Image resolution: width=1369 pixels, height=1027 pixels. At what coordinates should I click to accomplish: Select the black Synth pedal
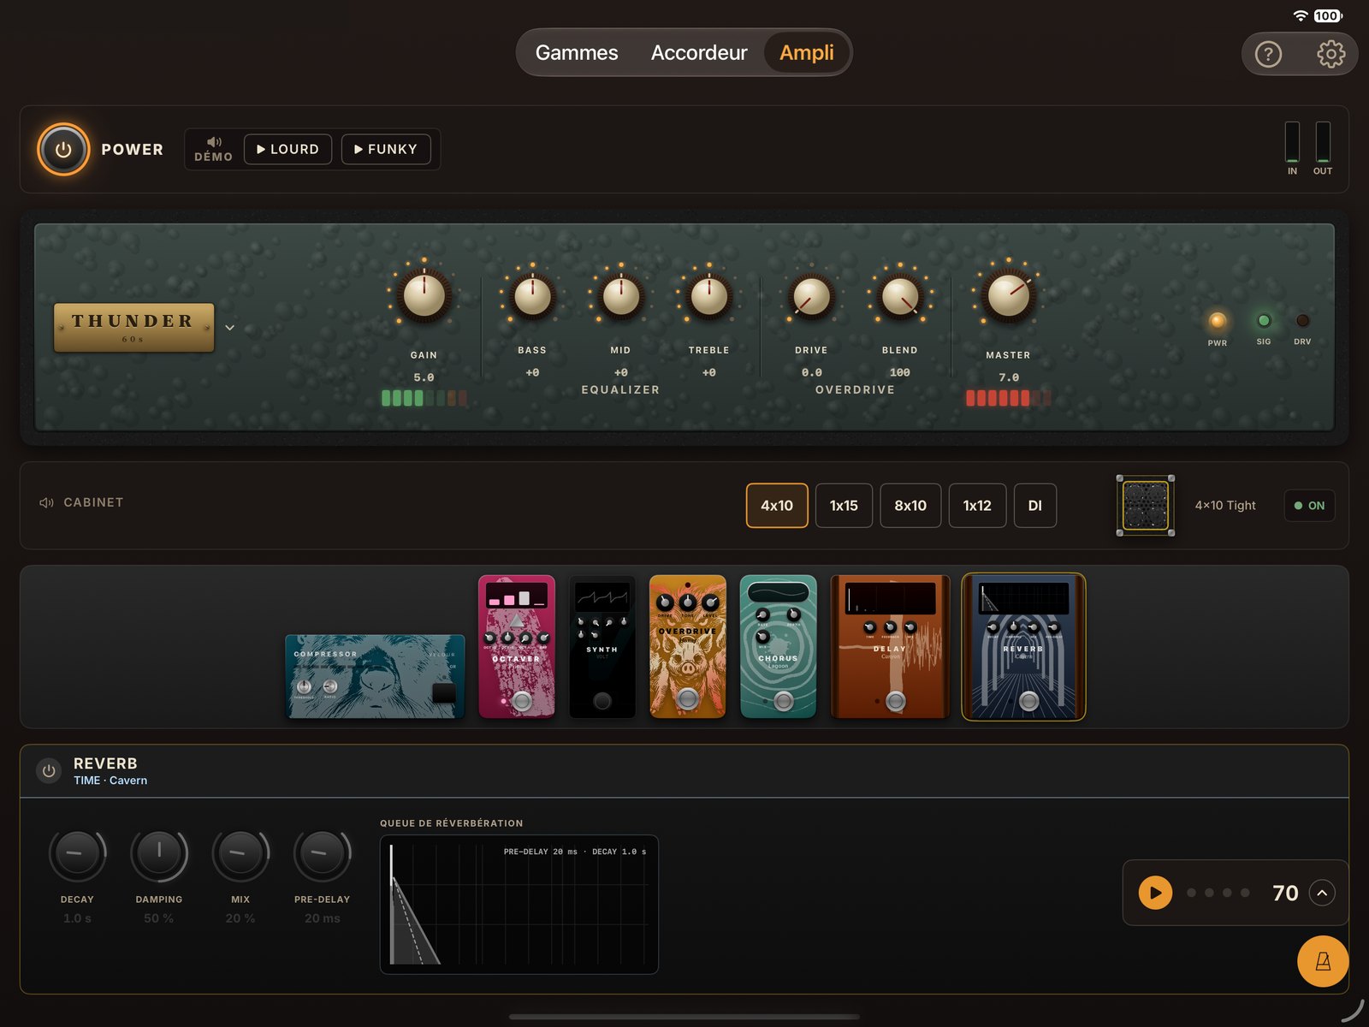602,646
